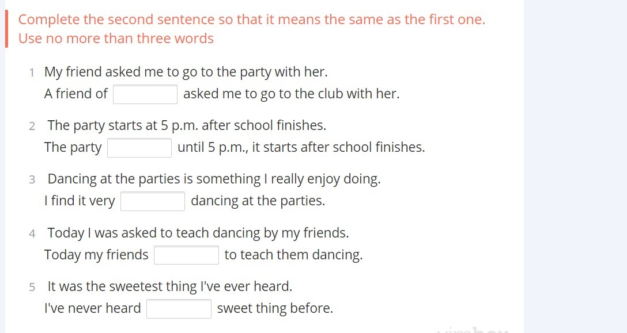Click sentence 'My friend asked me to go'

(x=186, y=72)
